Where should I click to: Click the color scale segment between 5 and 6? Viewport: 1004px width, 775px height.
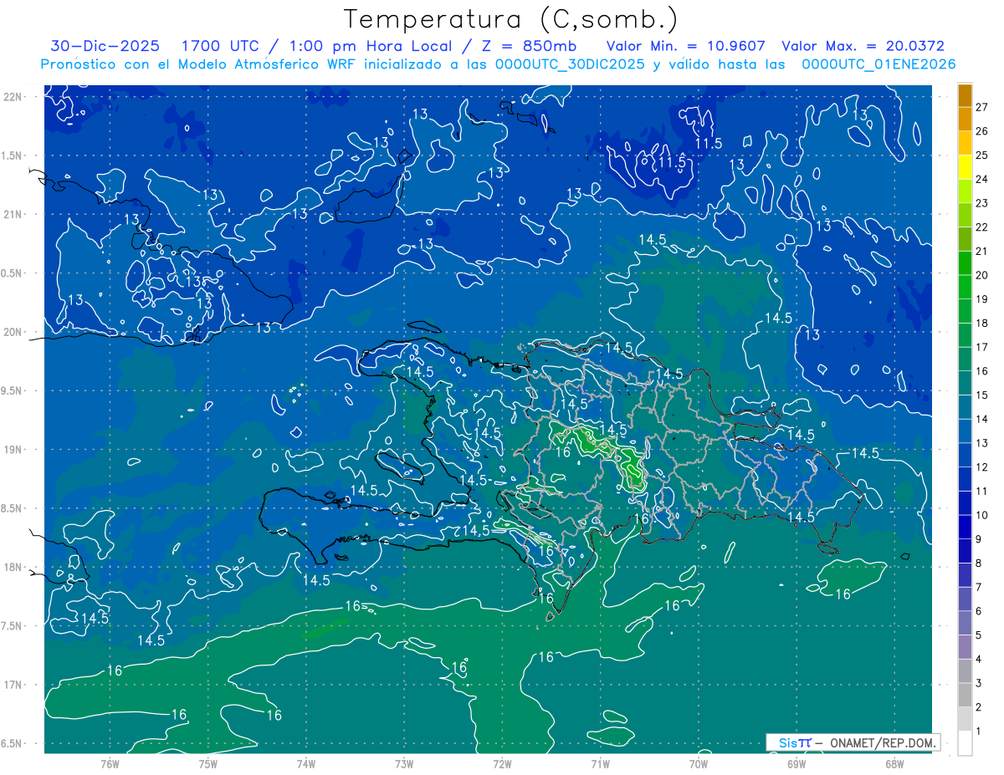click(965, 623)
